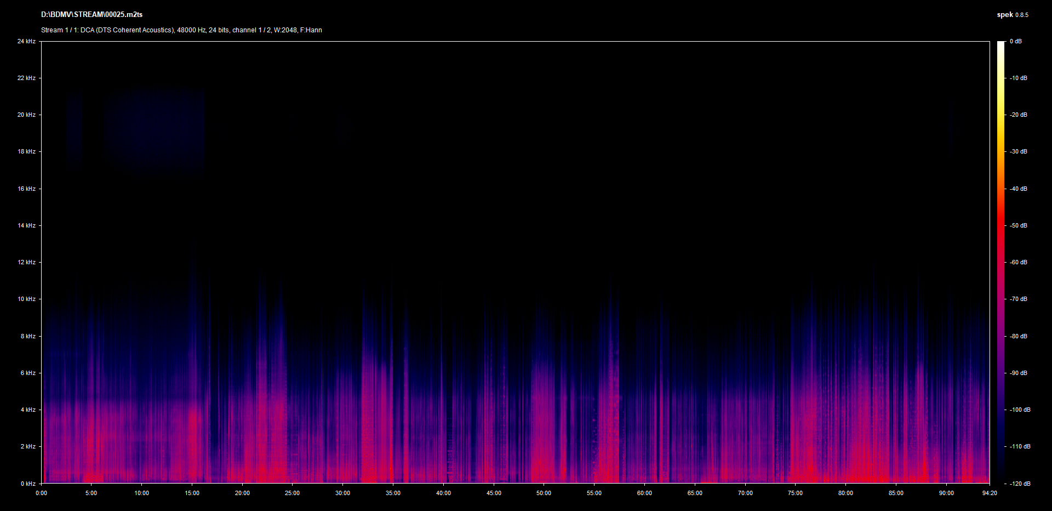Select the 25:00 marker on time axis
1052x511 pixels.
coord(292,493)
